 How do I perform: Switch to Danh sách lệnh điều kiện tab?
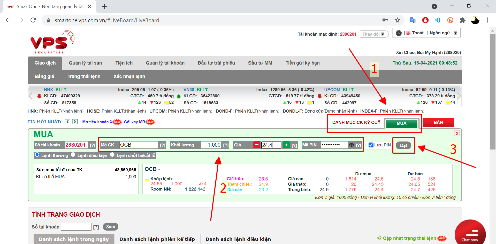(x=238, y=239)
